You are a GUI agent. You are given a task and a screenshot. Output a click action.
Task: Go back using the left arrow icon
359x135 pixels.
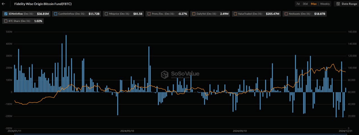click(3, 4)
